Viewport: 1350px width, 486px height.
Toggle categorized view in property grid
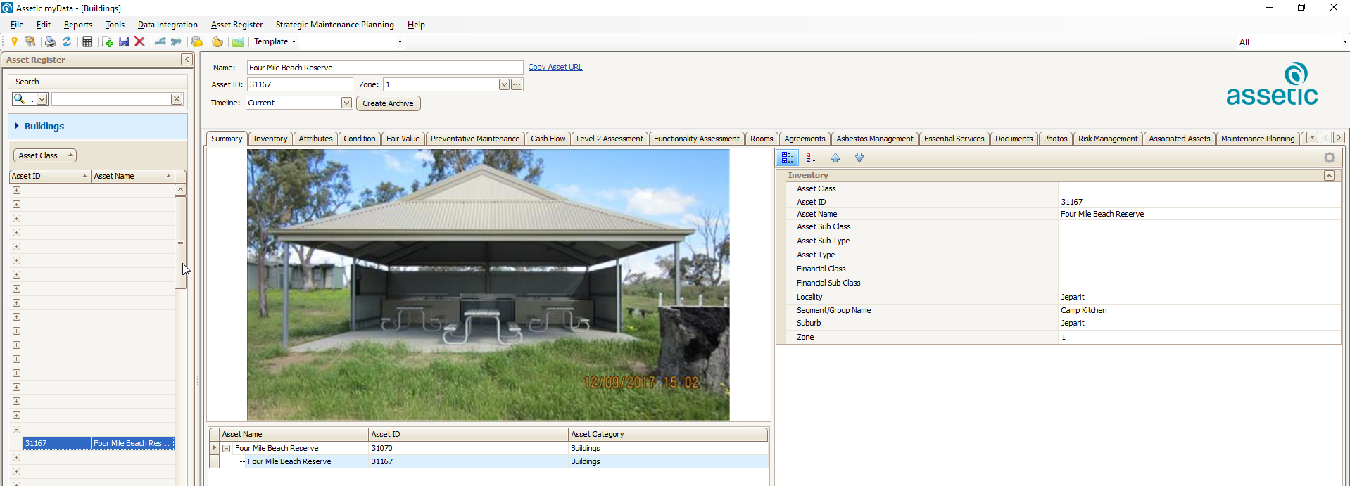[x=788, y=158]
